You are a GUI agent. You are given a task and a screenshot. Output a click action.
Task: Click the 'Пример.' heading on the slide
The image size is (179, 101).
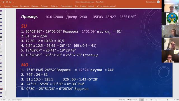click(x=29, y=17)
